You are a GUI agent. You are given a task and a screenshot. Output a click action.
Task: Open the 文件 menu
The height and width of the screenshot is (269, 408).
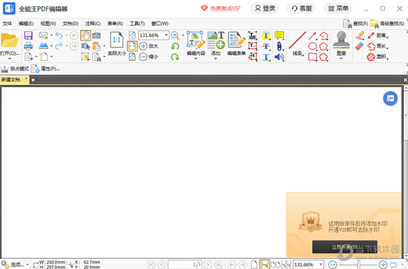pyautogui.click(x=7, y=24)
